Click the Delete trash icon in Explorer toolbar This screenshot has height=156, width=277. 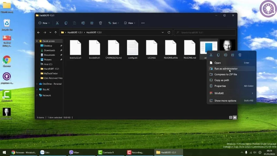coord(100,23)
